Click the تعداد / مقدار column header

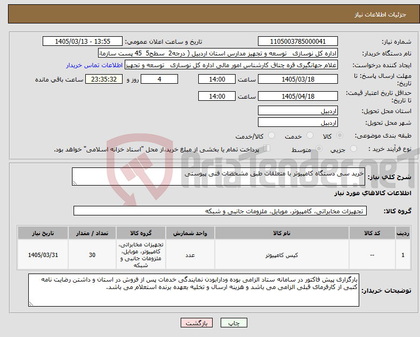click(x=92, y=233)
